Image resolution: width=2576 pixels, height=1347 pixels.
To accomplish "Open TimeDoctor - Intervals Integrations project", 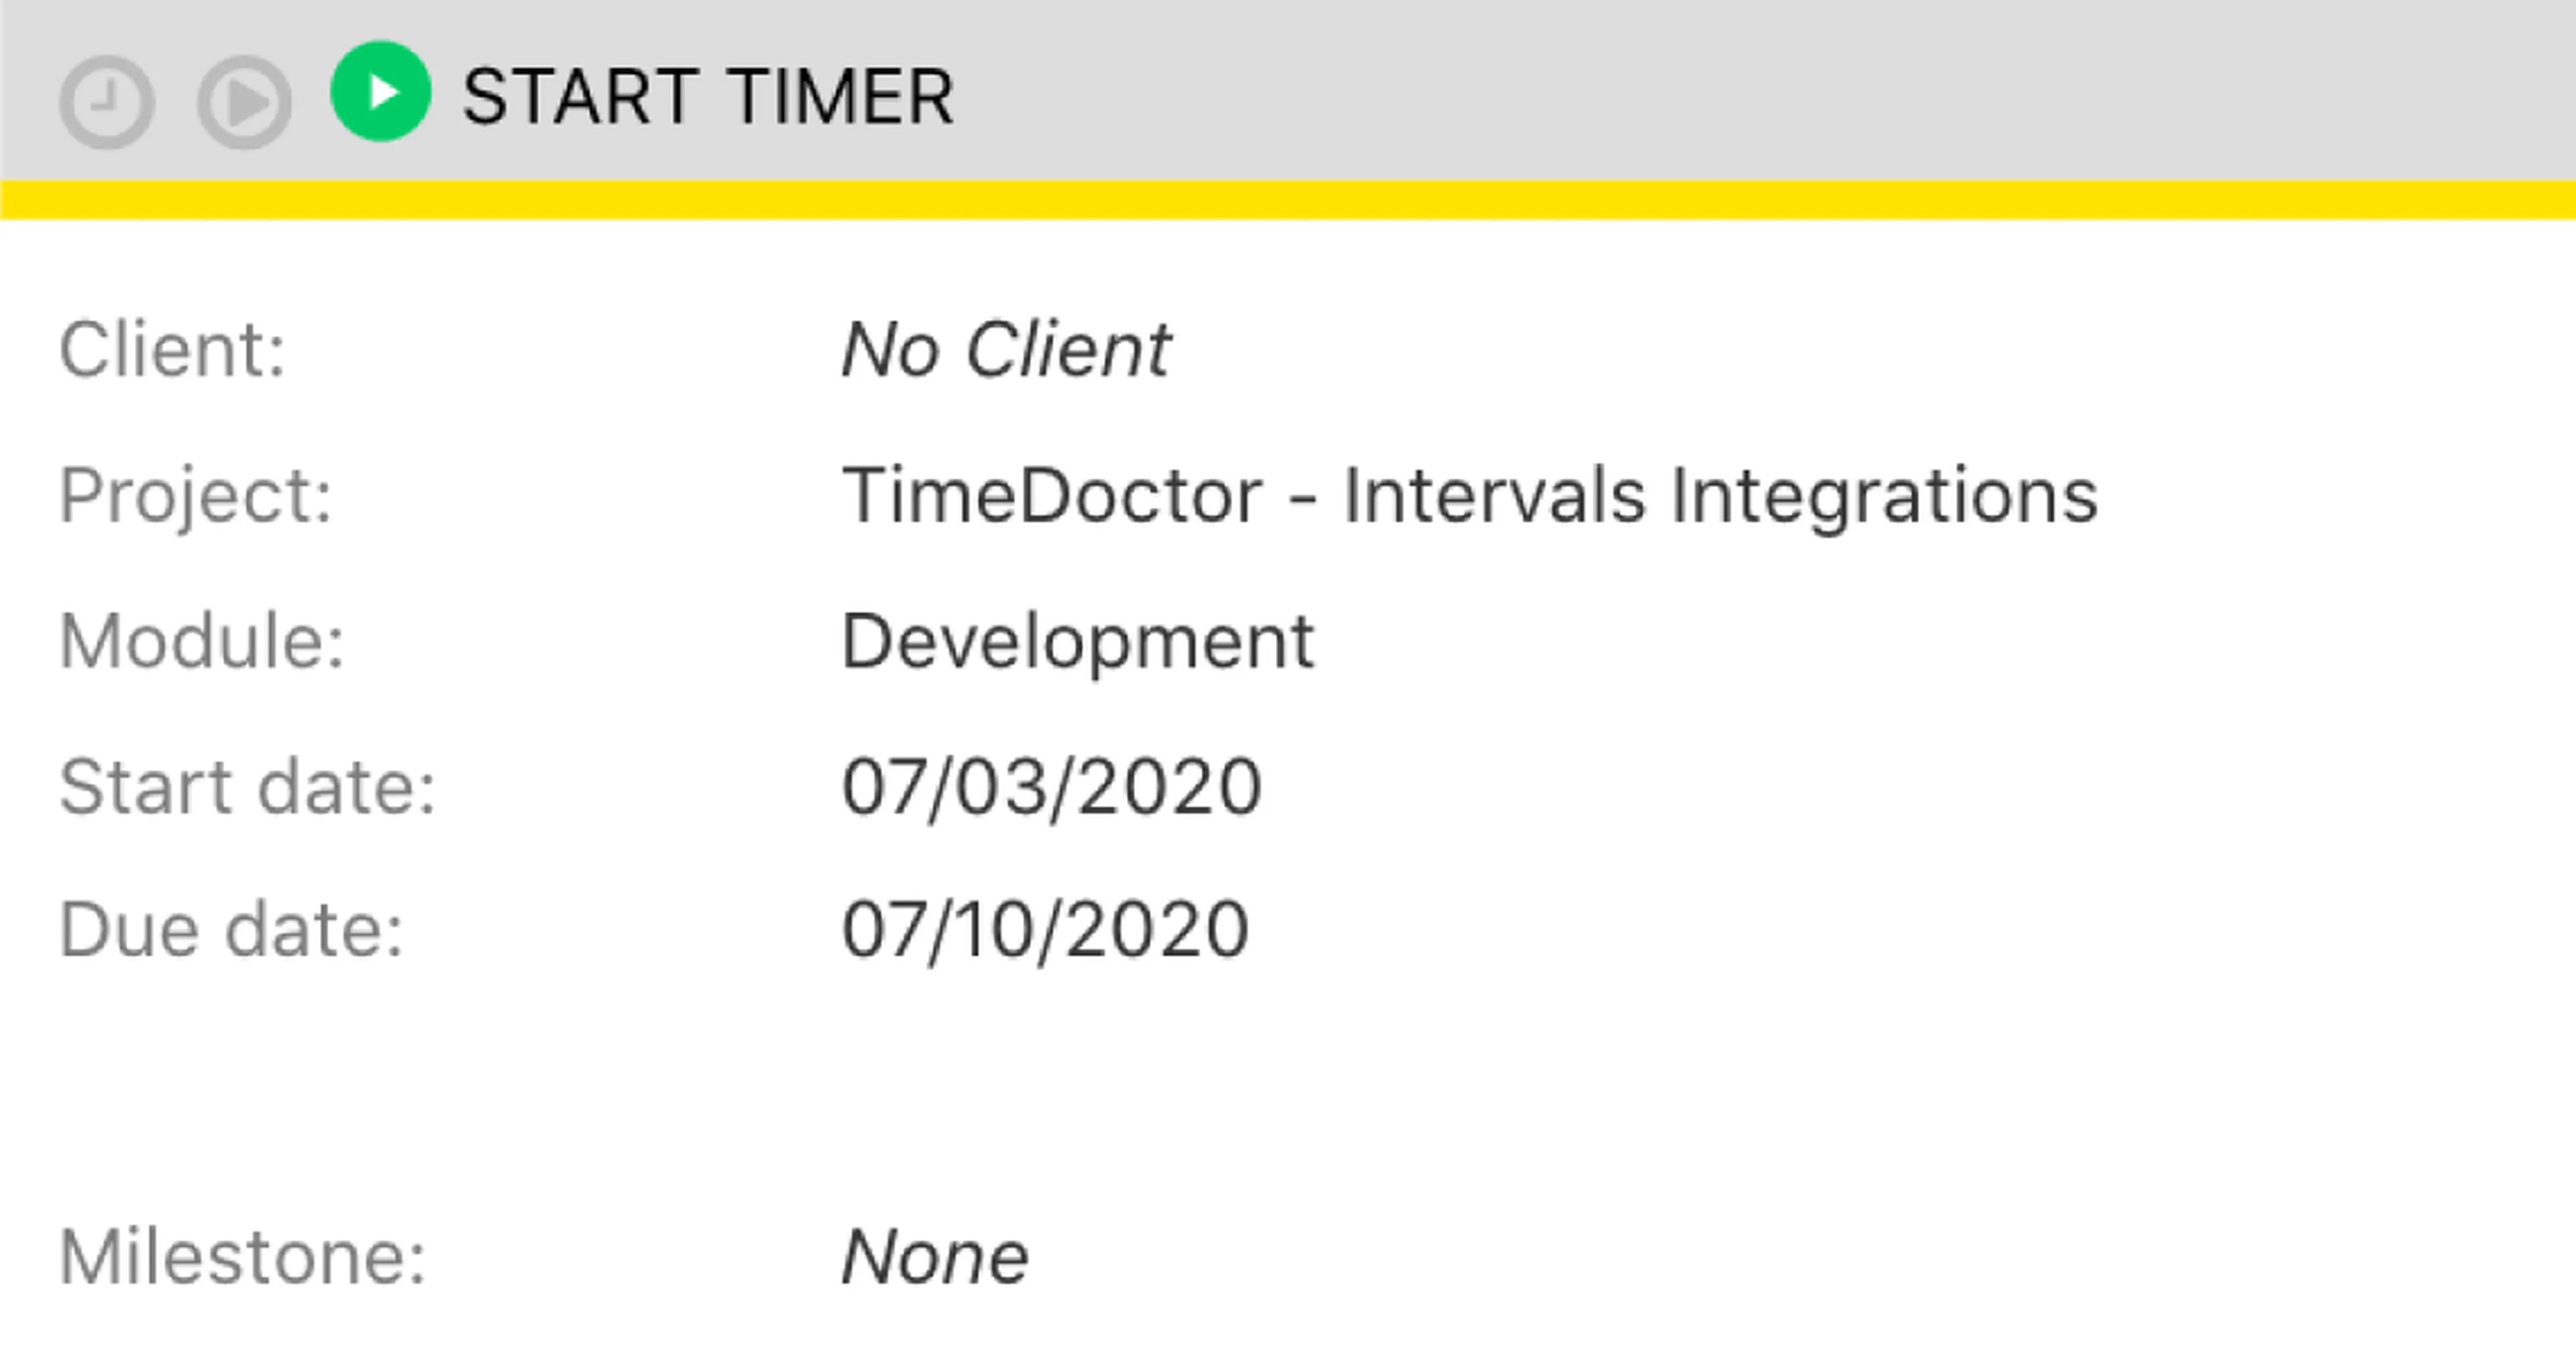I will 1469,495.
